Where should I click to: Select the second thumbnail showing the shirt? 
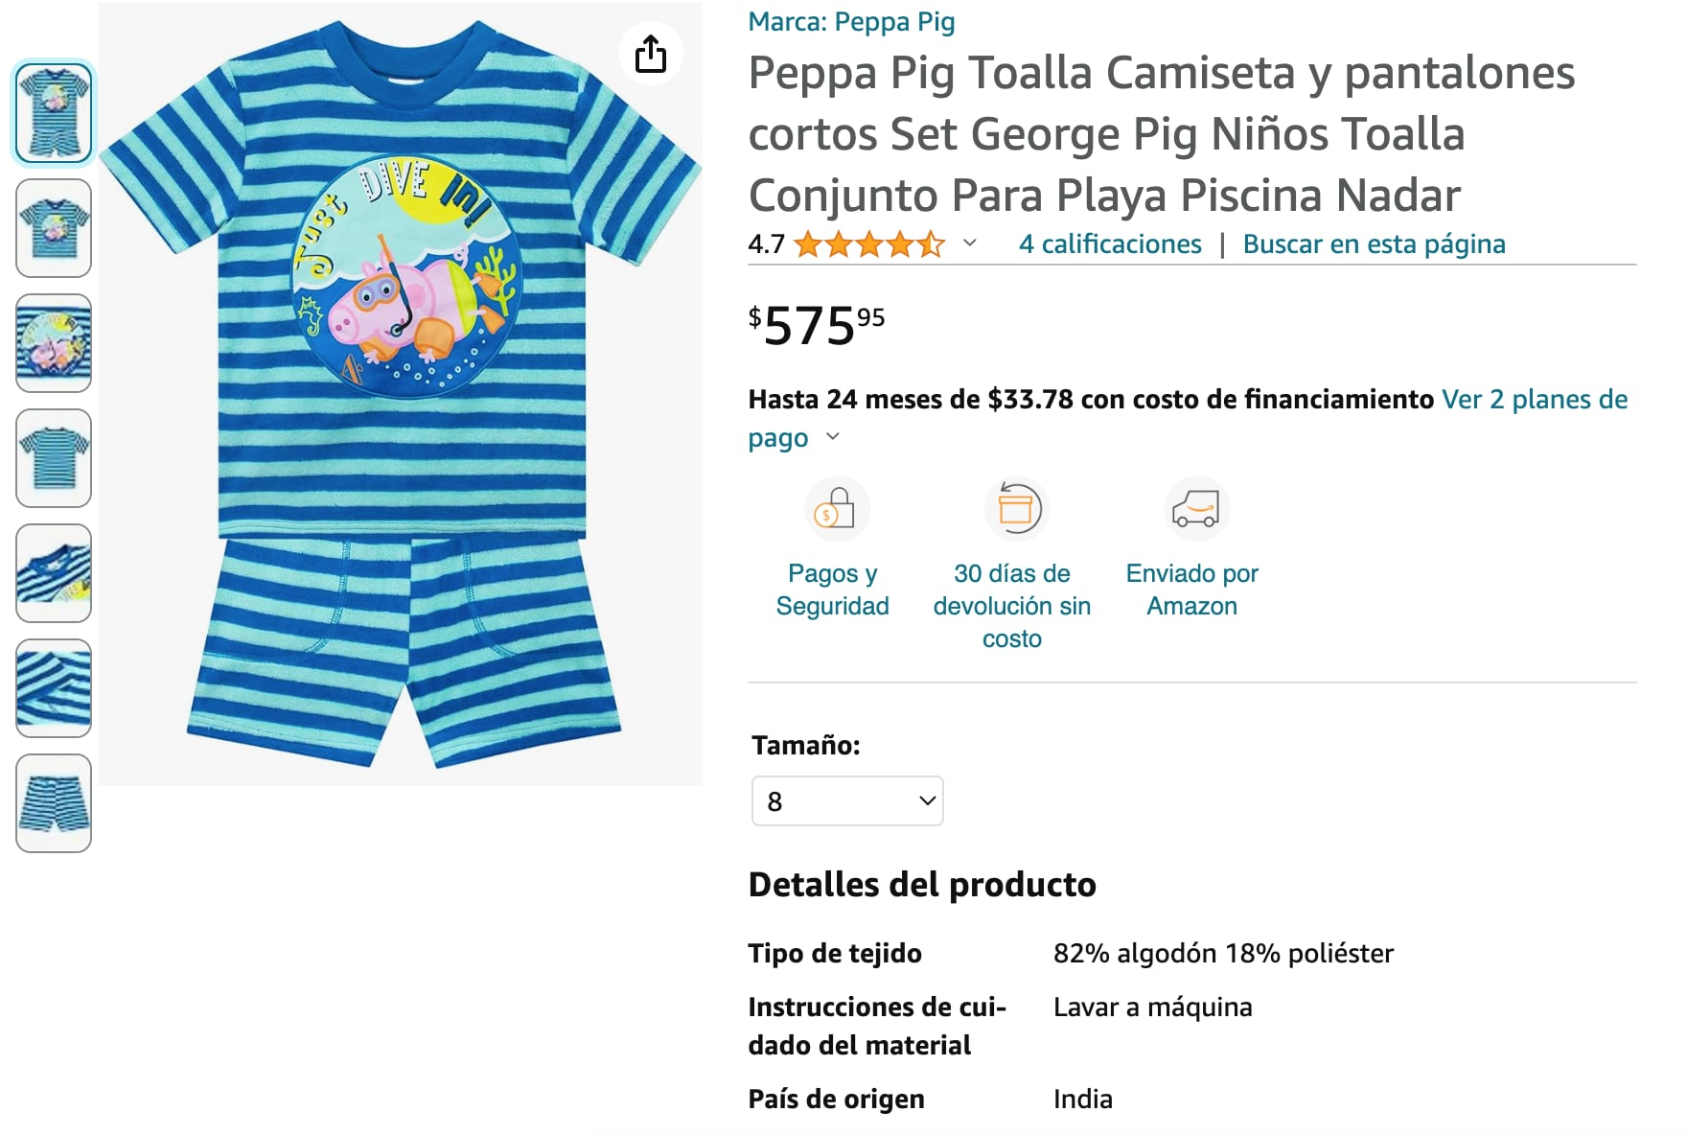point(54,228)
